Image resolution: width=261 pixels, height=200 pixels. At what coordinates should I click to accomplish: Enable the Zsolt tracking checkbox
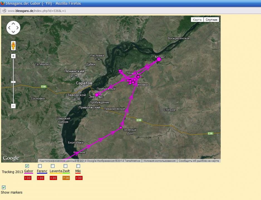point(66,166)
